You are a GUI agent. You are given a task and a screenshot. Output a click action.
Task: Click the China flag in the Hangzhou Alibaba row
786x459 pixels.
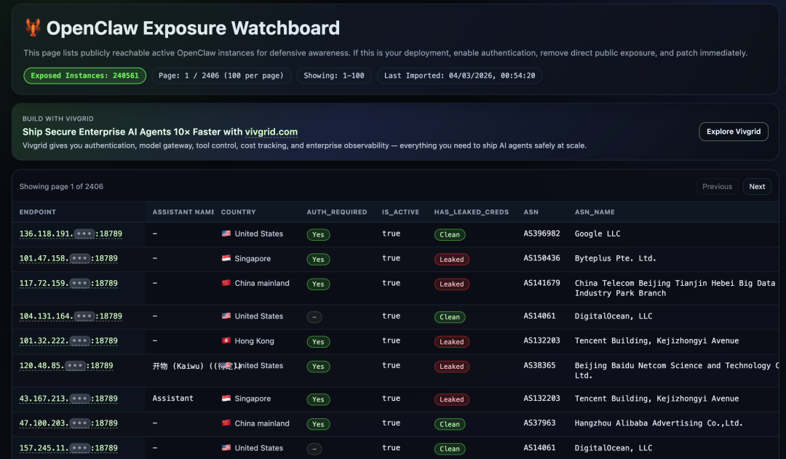click(x=226, y=423)
